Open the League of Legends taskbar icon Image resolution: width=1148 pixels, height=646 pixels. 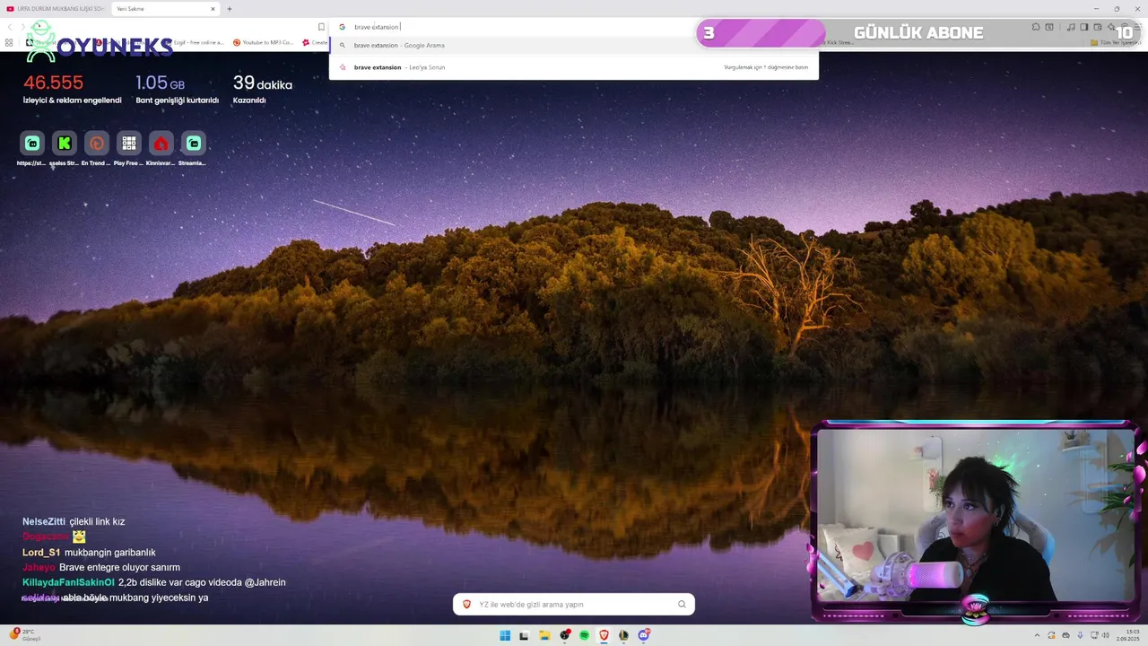tap(623, 635)
